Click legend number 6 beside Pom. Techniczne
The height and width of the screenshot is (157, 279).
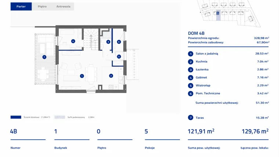point(191,94)
